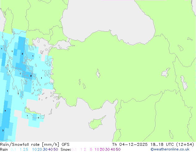Click the rain legend value "20"

click(x=40, y=150)
